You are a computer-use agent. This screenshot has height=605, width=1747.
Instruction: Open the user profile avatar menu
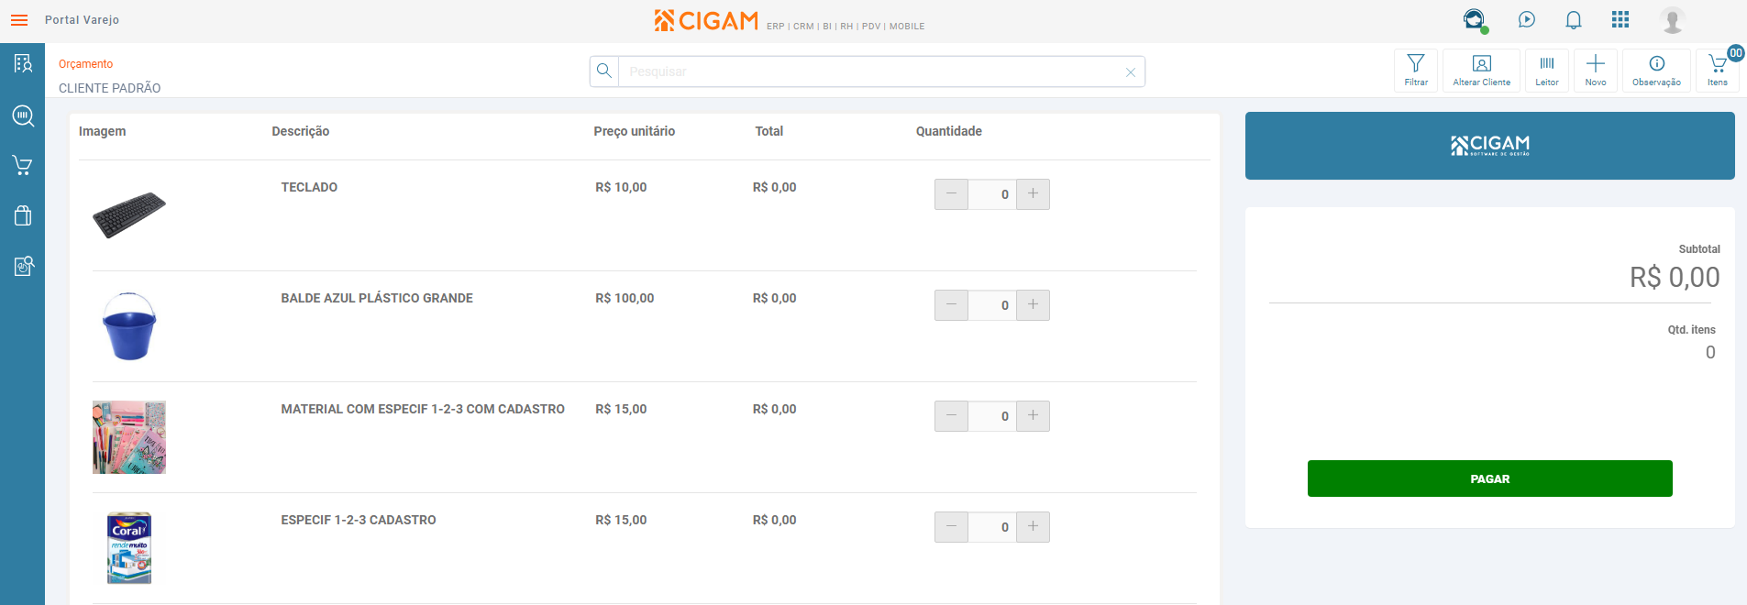pos(1672,20)
